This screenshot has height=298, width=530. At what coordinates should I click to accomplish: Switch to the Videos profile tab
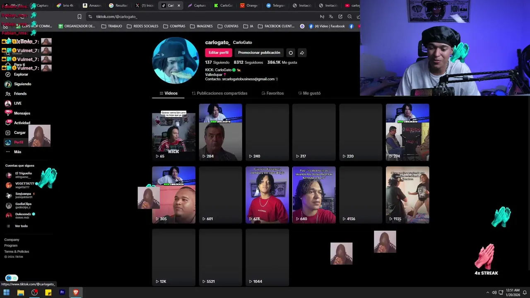tap(169, 93)
